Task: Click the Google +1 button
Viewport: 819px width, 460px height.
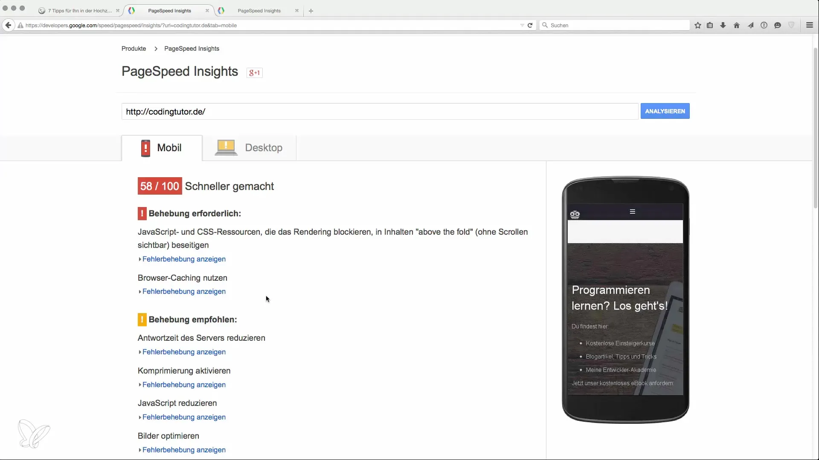Action: (x=254, y=72)
